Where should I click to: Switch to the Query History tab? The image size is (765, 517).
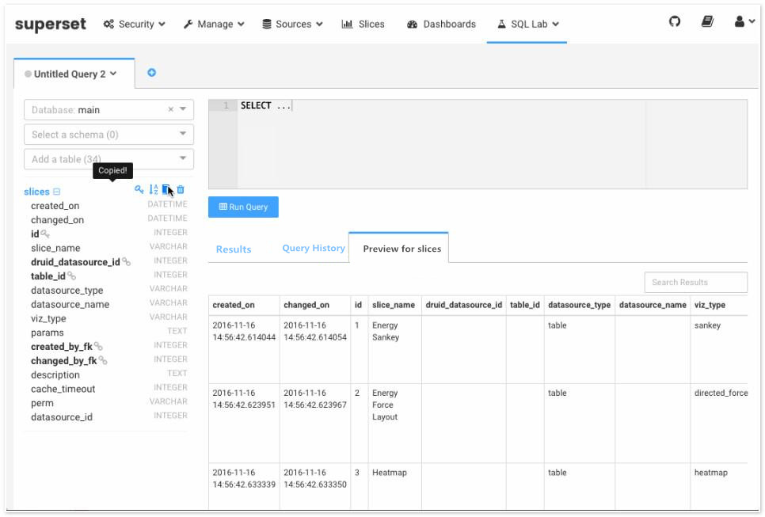click(x=314, y=248)
